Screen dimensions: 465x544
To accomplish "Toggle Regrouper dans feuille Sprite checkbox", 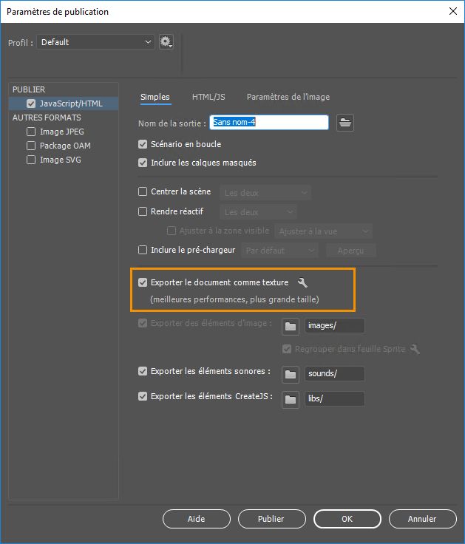I will tap(287, 349).
